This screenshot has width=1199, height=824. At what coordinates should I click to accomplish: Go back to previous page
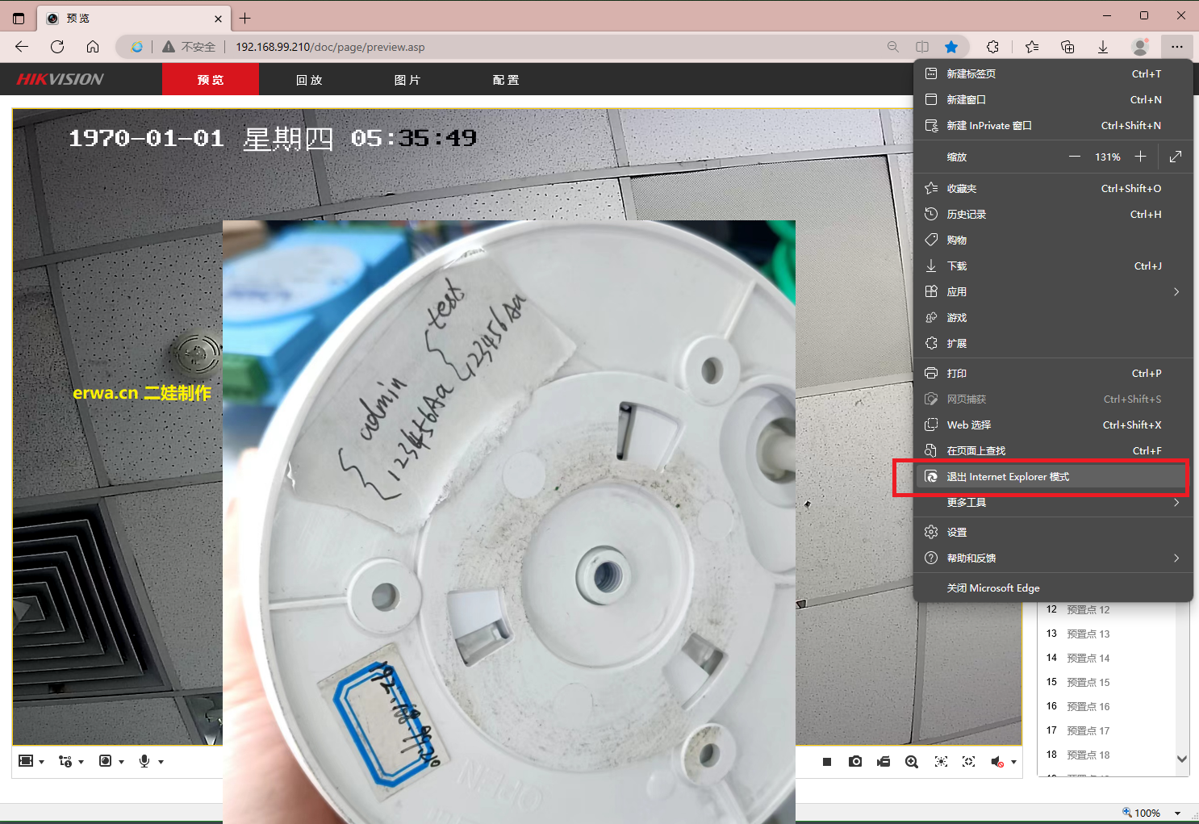(x=22, y=47)
